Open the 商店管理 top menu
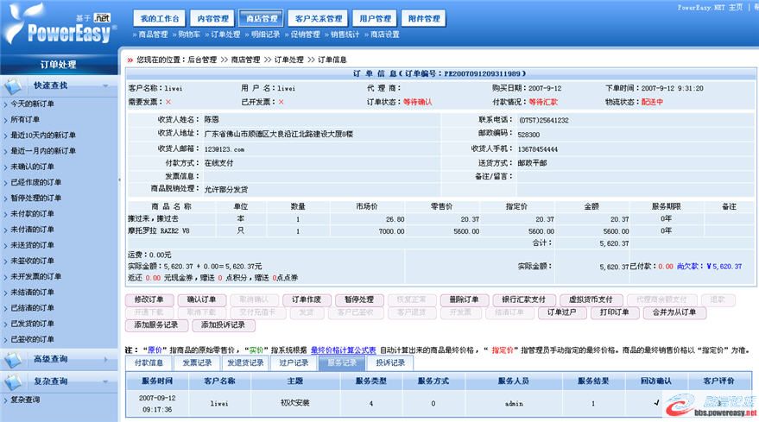Image resolution: width=759 pixels, height=422 pixels. point(262,18)
